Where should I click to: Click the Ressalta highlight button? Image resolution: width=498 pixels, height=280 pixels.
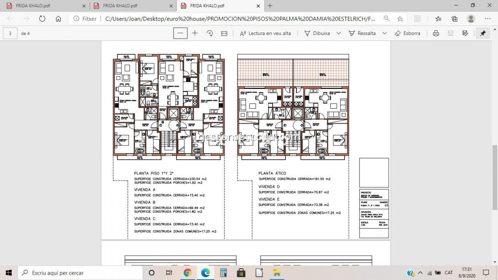tap(362, 33)
